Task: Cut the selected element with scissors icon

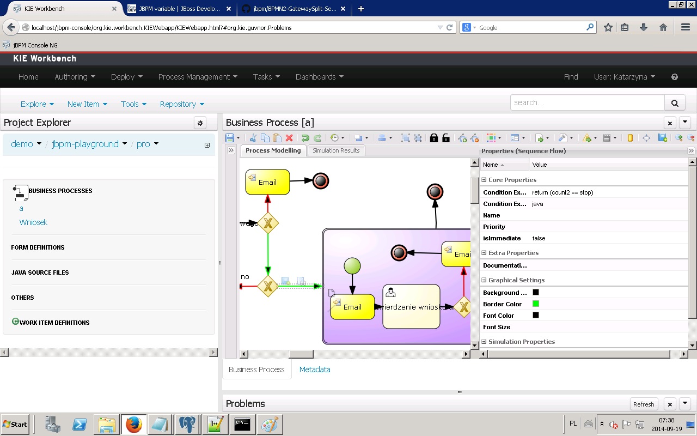Action: pos(253,138)
